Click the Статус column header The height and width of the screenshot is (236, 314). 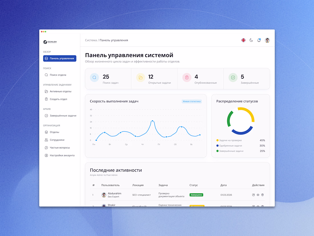194,185
